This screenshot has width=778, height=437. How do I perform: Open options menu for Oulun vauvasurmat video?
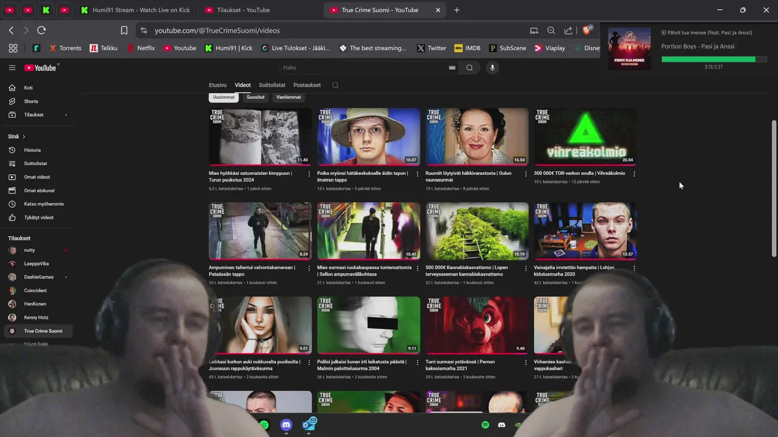526,174
